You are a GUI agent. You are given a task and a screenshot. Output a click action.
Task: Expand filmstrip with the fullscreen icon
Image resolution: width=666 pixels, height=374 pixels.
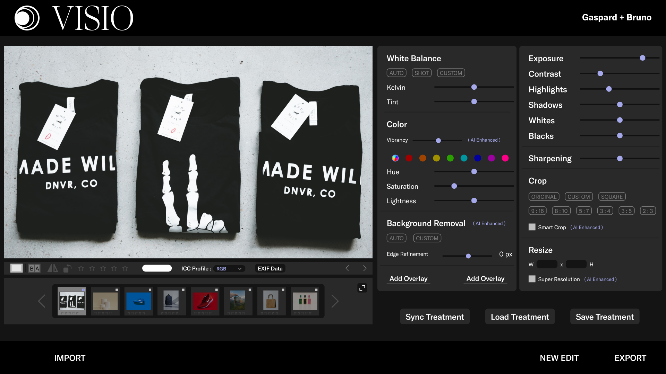(362, 288)
